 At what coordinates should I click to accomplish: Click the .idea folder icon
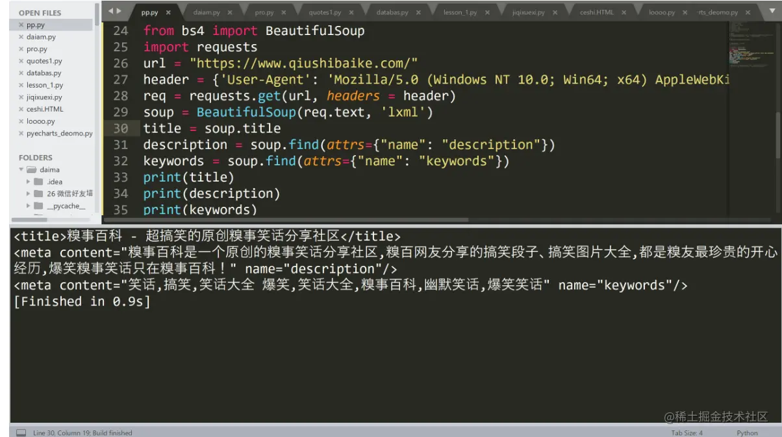[x=38, y=182]
